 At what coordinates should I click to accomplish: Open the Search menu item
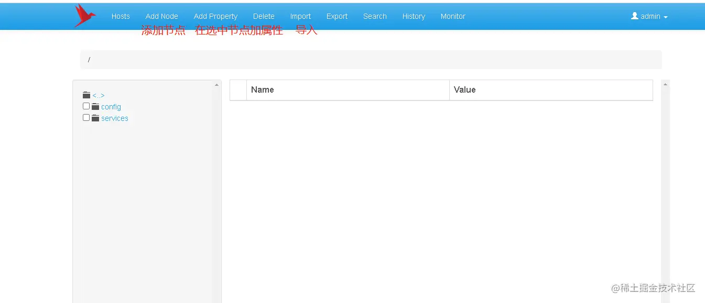(375, 16)
